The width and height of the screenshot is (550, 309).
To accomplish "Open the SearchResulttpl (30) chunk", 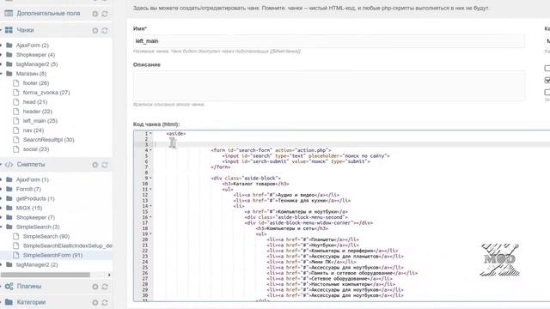I will [48, 140].
